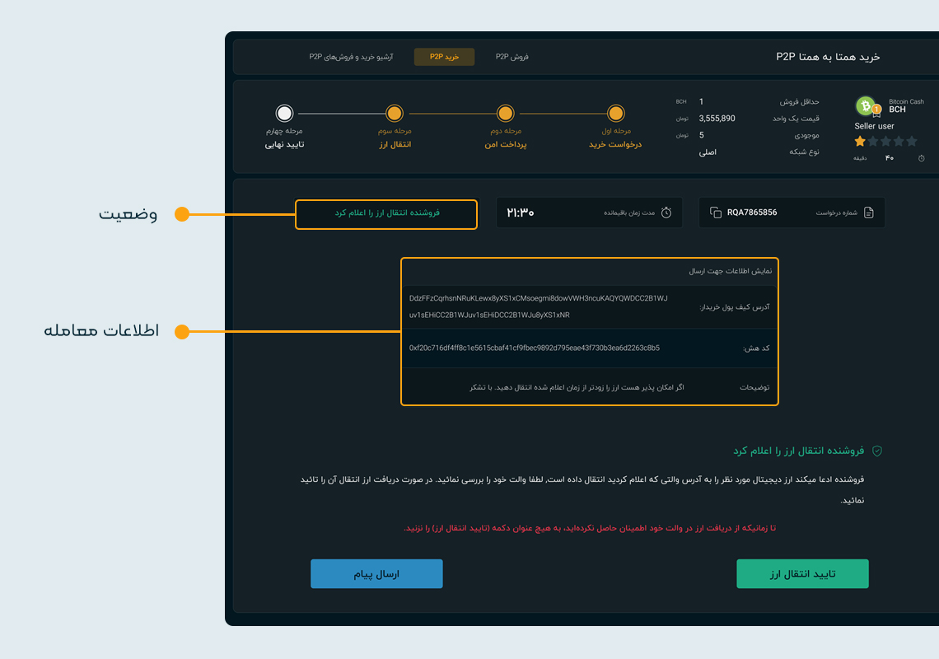
Task: Click the نمایش اطلاعات جهت ارسال header
Action: click(x=730, y=271)
